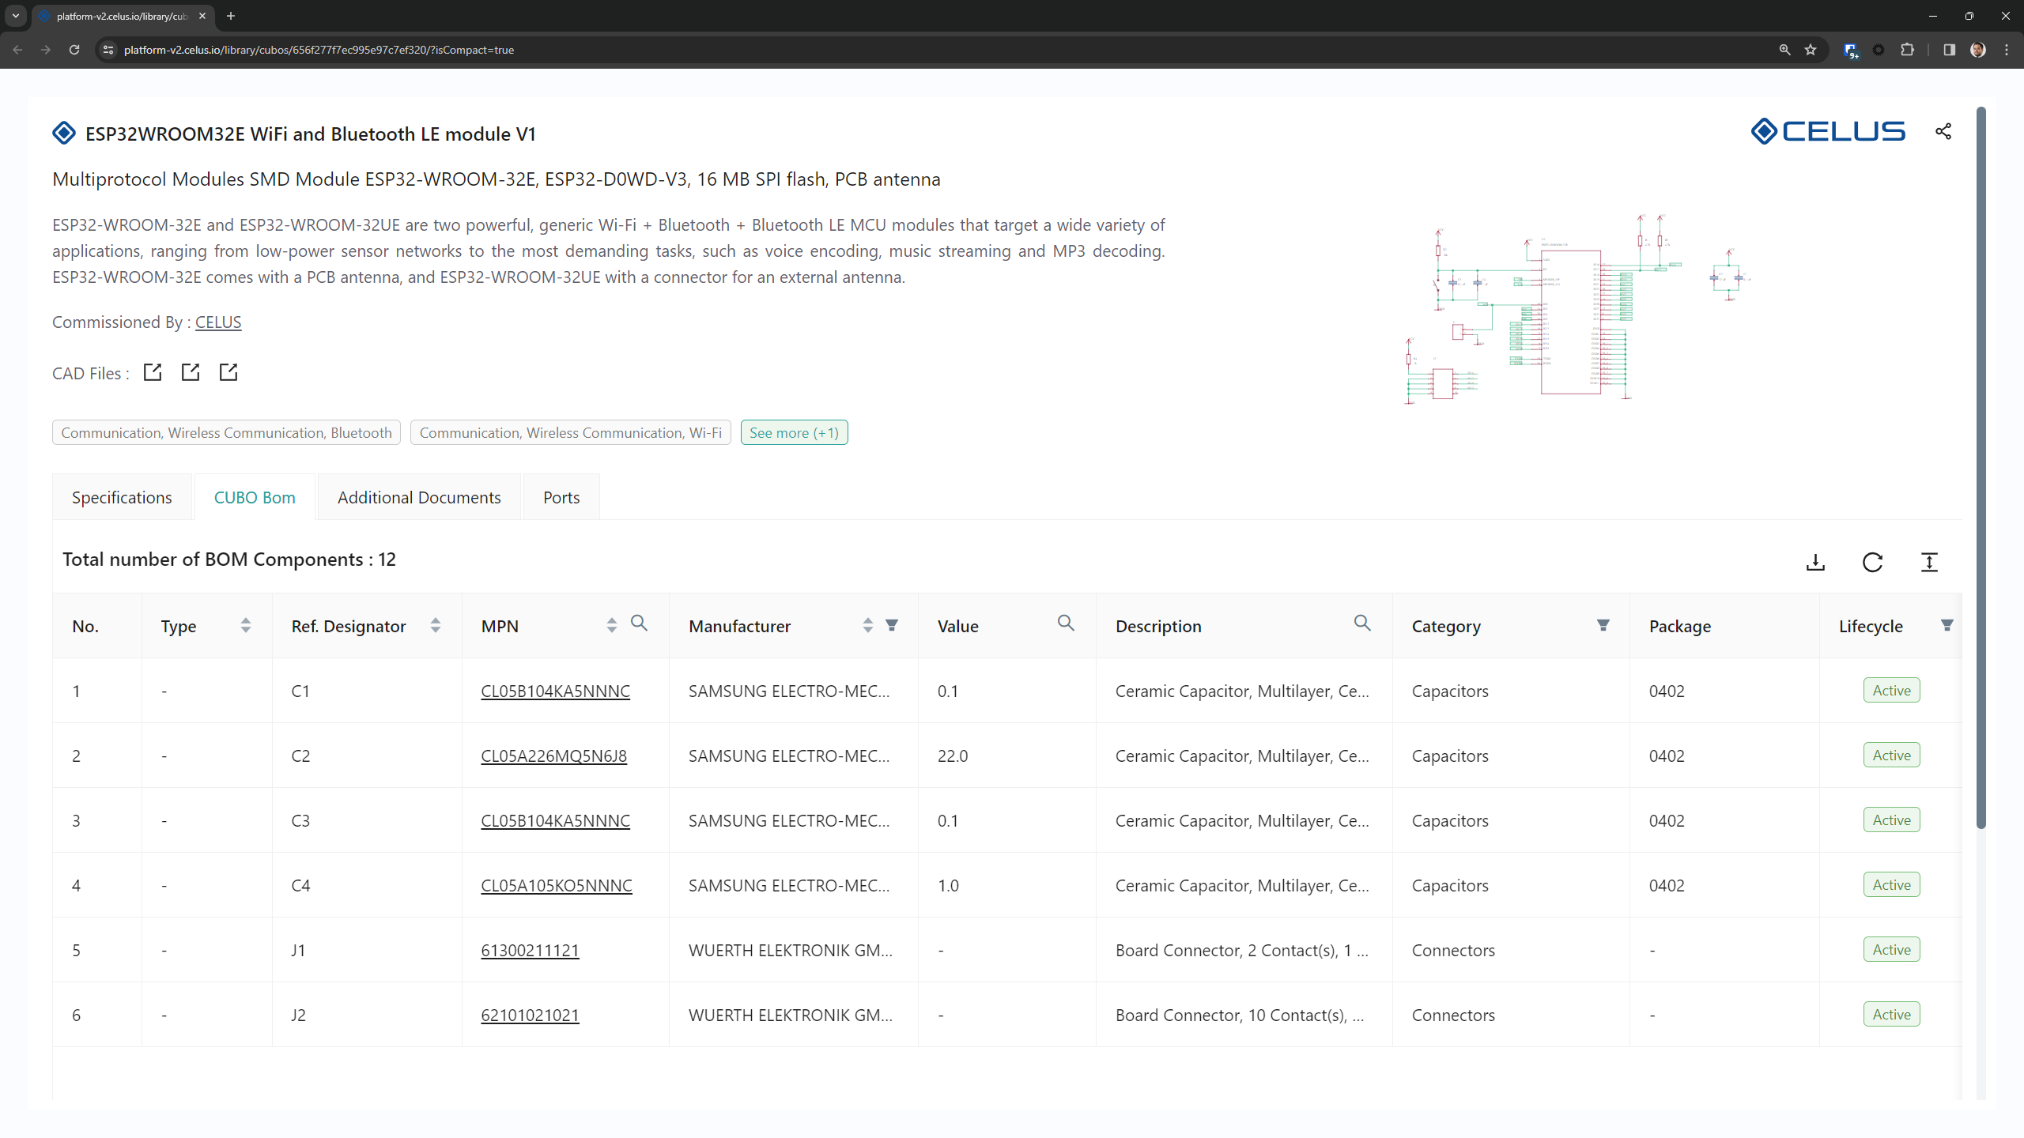View site information icon in address bar

click(x=108, y=50)
